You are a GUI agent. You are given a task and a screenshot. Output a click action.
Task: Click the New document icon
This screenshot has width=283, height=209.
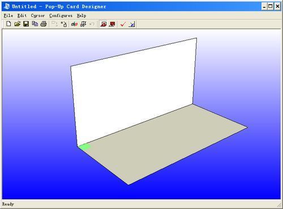point(8,24)
